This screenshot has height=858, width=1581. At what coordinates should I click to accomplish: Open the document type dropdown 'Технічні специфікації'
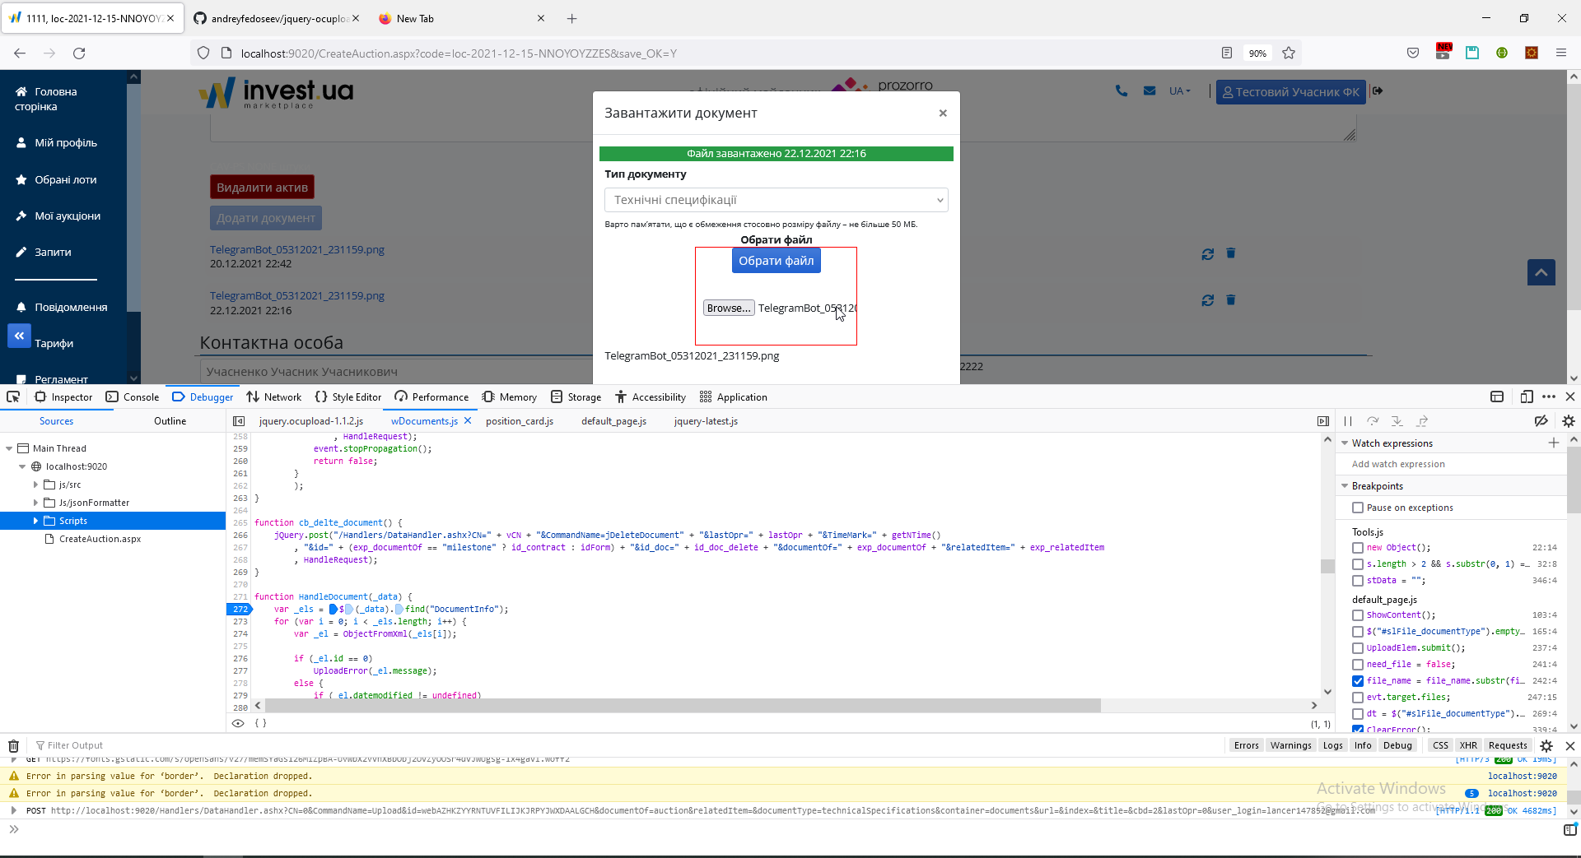[x=776, y=200]
